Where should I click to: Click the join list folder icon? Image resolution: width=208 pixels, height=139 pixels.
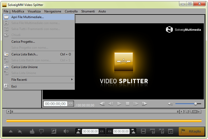[x=6, y=67]
